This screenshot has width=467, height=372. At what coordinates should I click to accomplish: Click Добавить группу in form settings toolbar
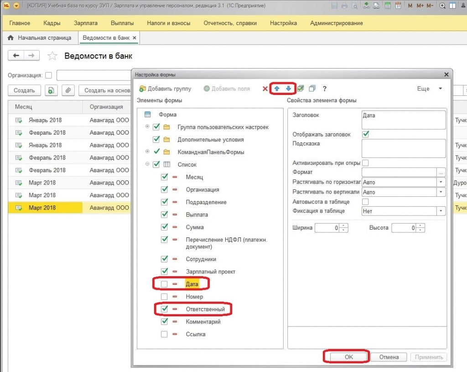165,89
